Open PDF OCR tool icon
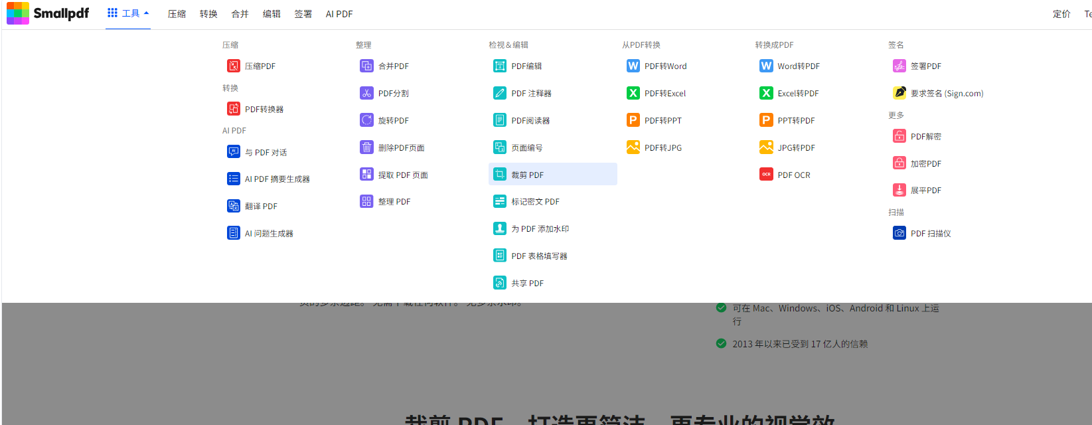This screenshot has height=425, width=1092. pos(766,175)
